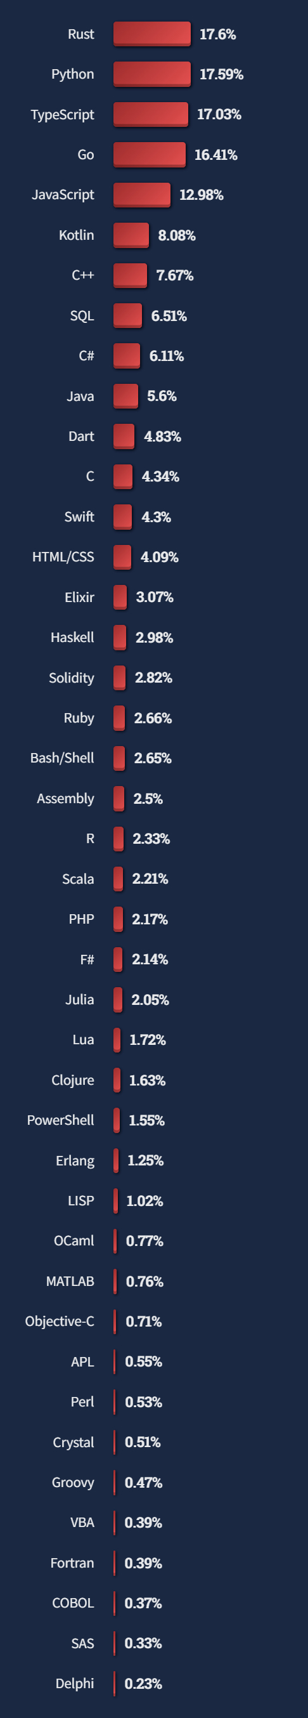Select the Delphi label
This screenshot has width=308, height=1718.
(75, 1683)
